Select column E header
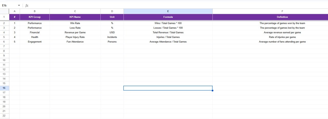 coord(168,11)
